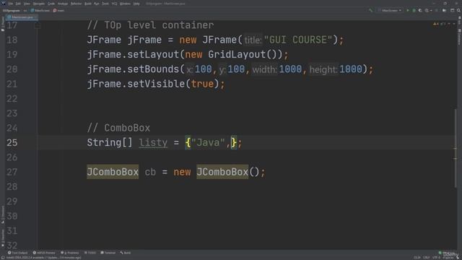Open the Refactor menu

76,4
